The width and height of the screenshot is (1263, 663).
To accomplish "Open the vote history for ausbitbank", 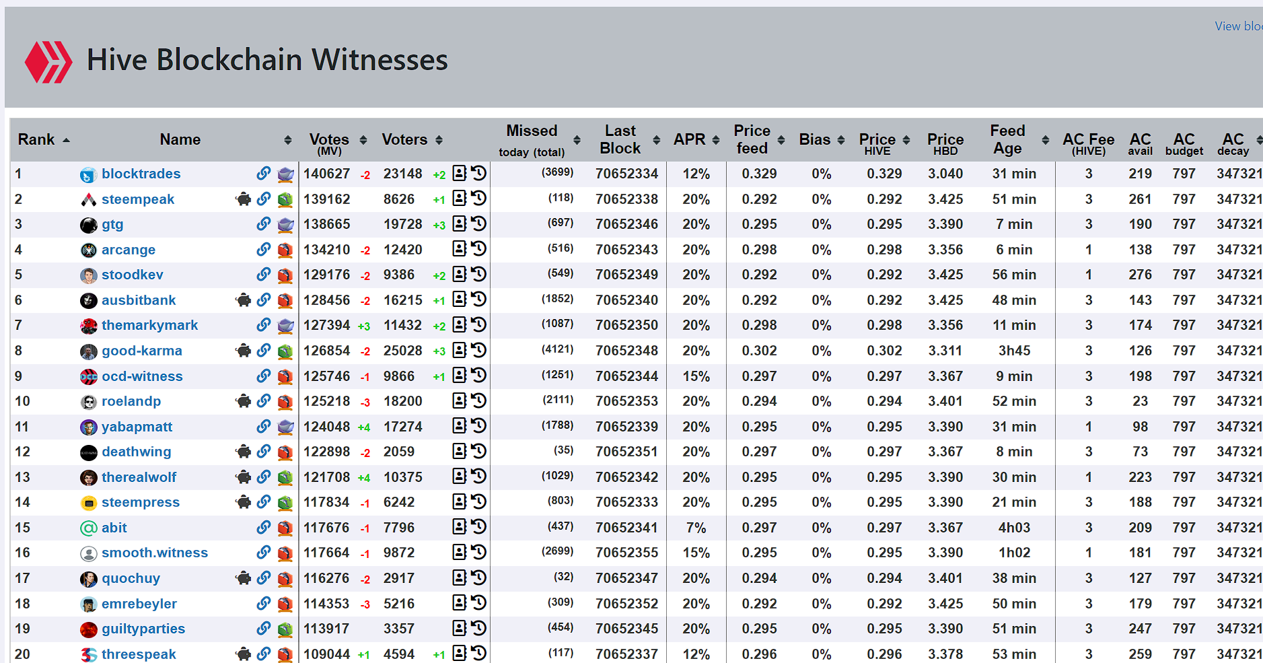I will coord(478,299).
